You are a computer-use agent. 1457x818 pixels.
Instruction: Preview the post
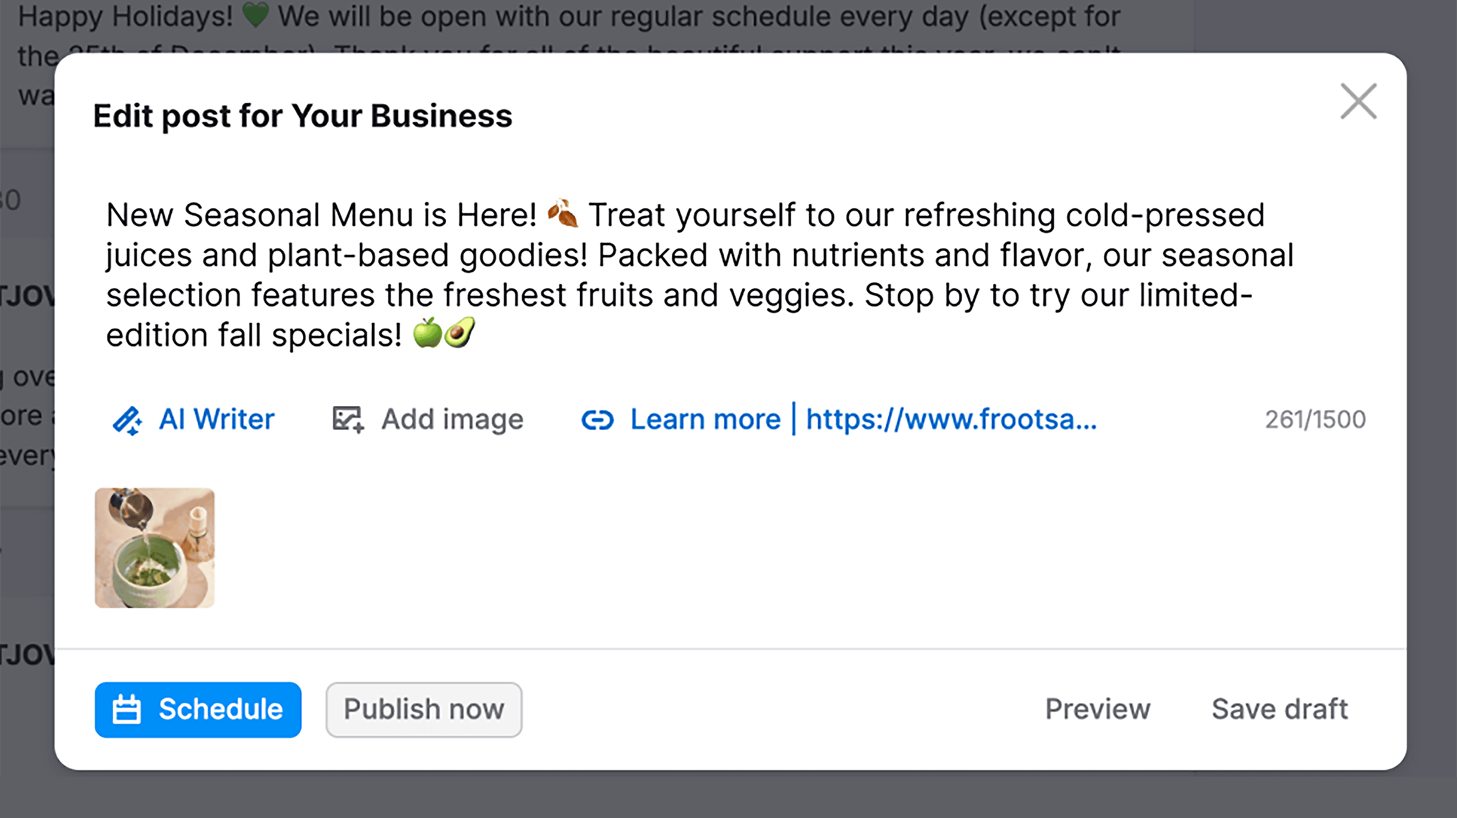(x=1097, y=709)
